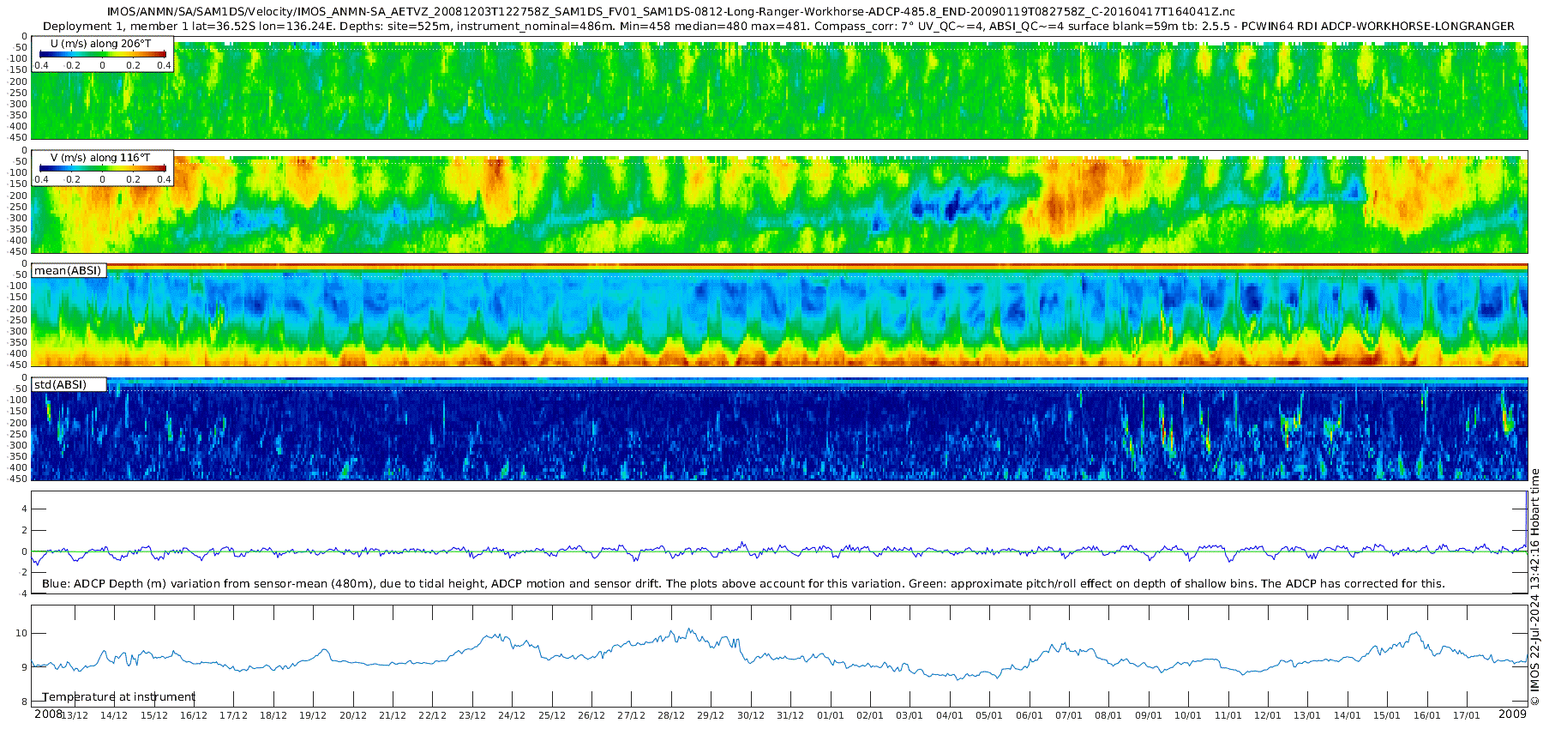Click the '24/12' date tick label
This screenshot has height=729, width=1543.
point(513,716)
